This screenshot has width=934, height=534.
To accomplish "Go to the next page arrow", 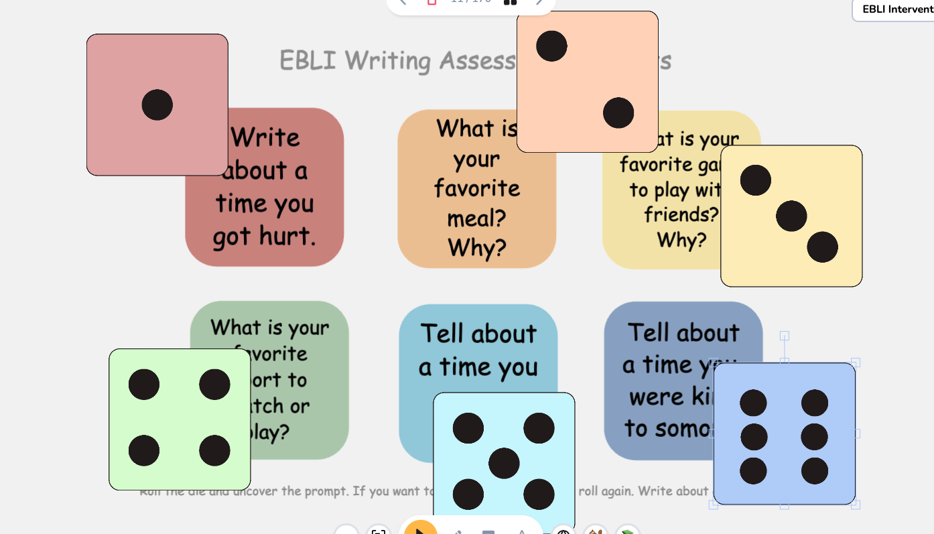I will [539, 2].
